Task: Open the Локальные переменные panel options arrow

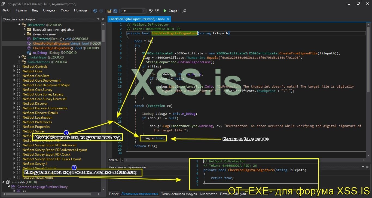Action: 364,167
